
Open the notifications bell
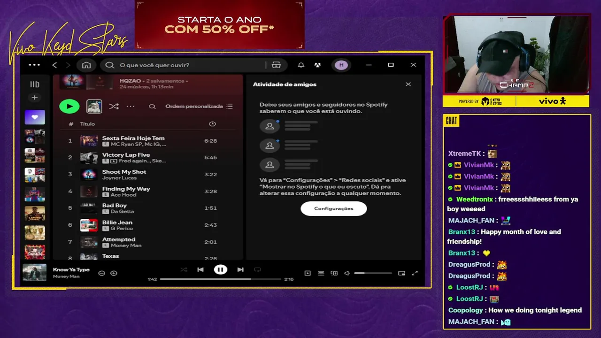click(301, 65)
